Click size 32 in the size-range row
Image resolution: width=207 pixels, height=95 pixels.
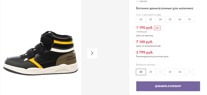141,19
